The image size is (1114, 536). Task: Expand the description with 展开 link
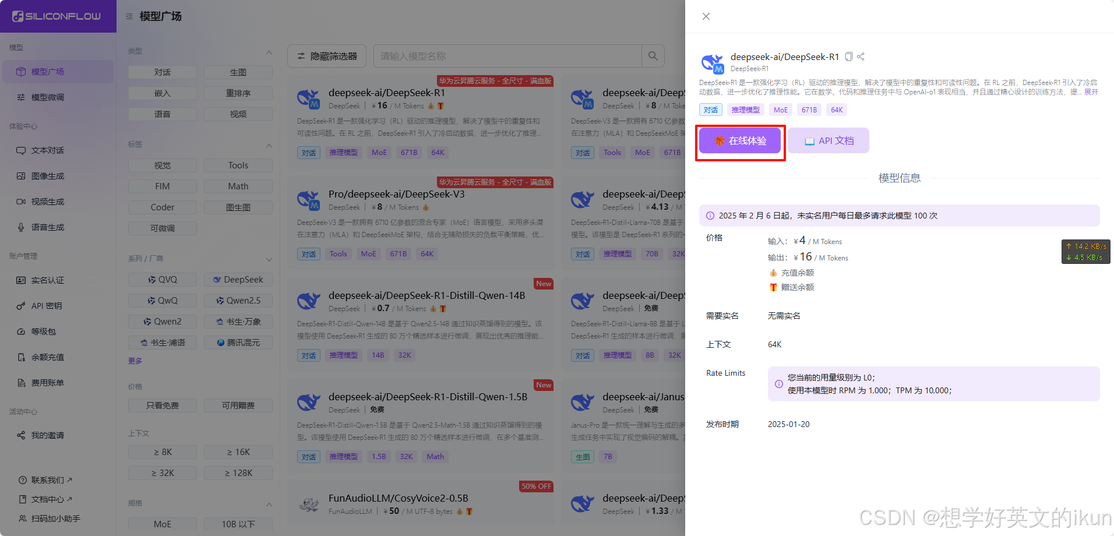[1091, 92]
